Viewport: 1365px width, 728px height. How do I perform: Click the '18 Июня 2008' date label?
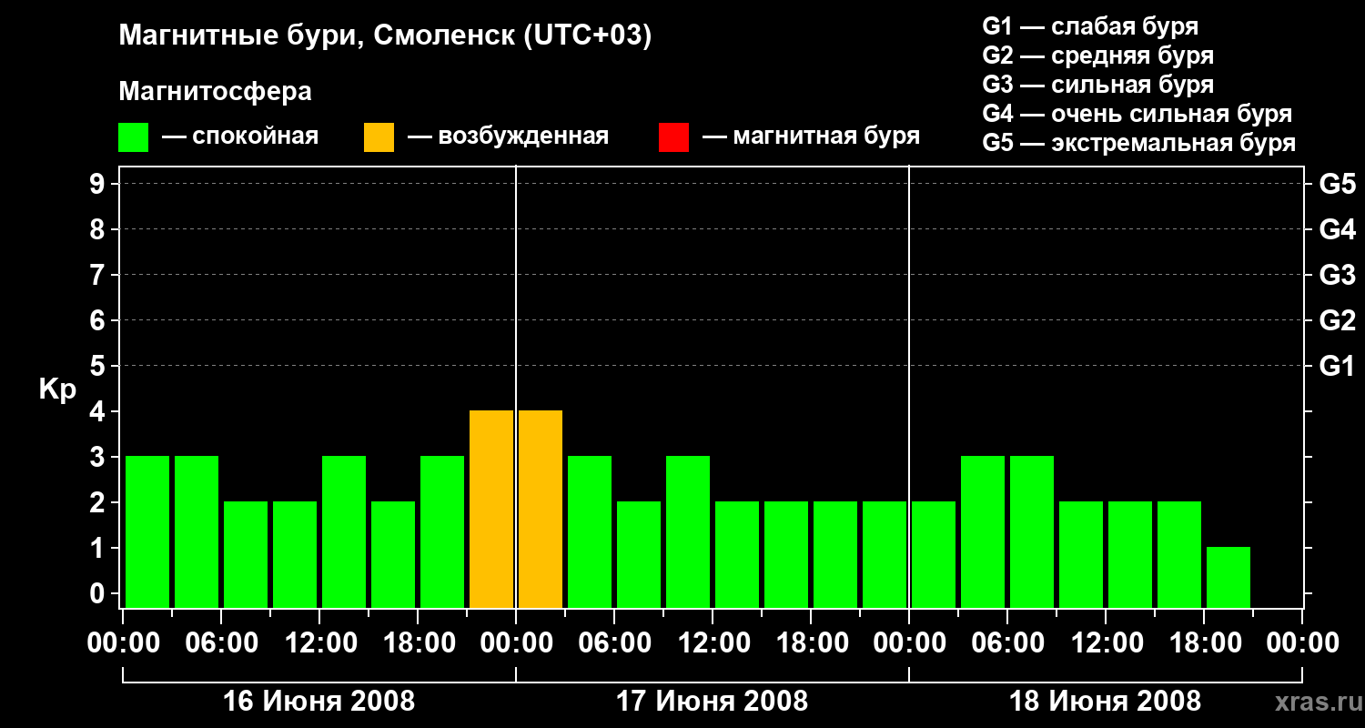[x=1106, y=702]
